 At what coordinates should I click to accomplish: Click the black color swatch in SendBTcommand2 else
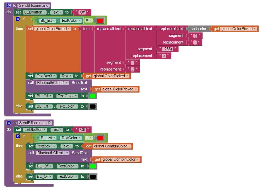pyautogui.click(x=93, y=177)
